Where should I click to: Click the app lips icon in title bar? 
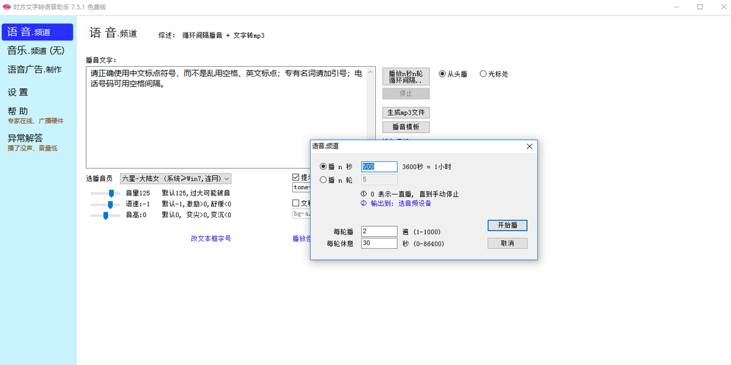tap(7, 7)
